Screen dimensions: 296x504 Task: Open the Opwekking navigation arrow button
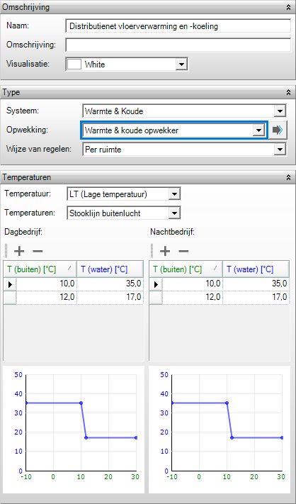278,130
